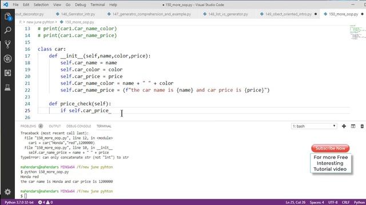Viewport: 366px width, 205px height.
Task: Open the Source Control view
Action: [7, 44]
